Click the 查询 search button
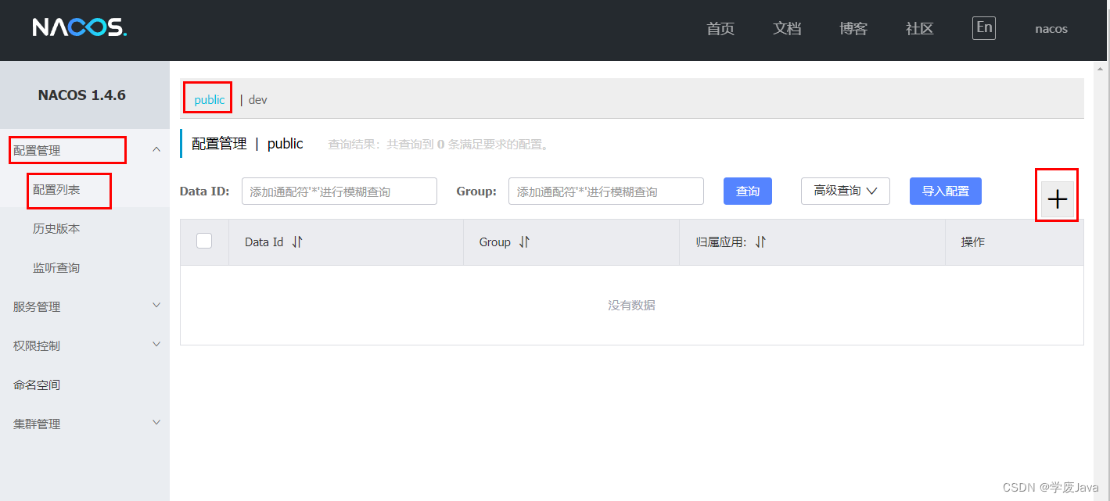 747,191
